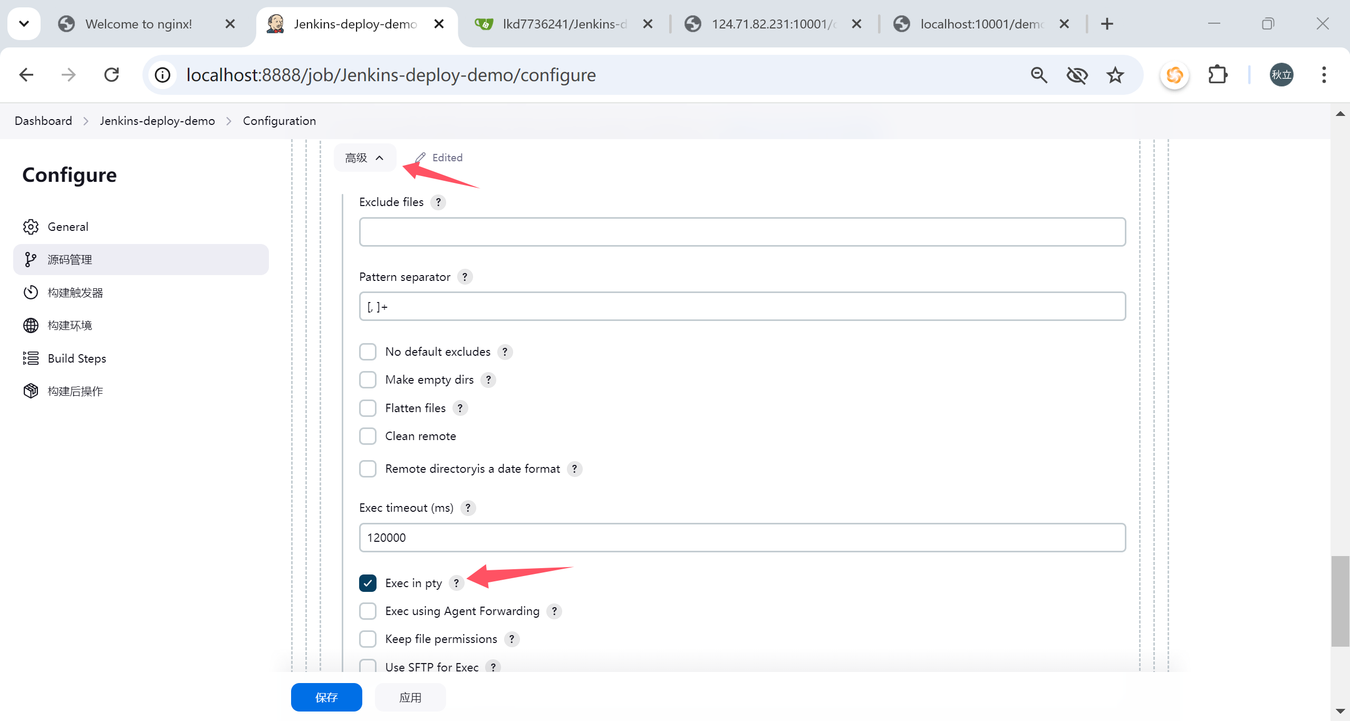Screen dimensions: 1350x721
Task: Enable the Flatten files checkbox
Action: point(368,408)
